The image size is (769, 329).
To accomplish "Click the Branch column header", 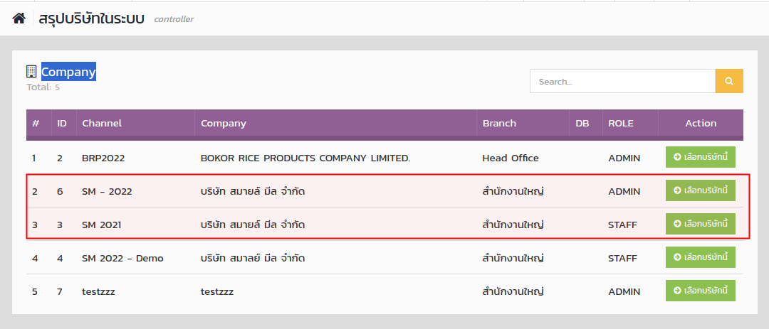I will (x=499, y=124).
